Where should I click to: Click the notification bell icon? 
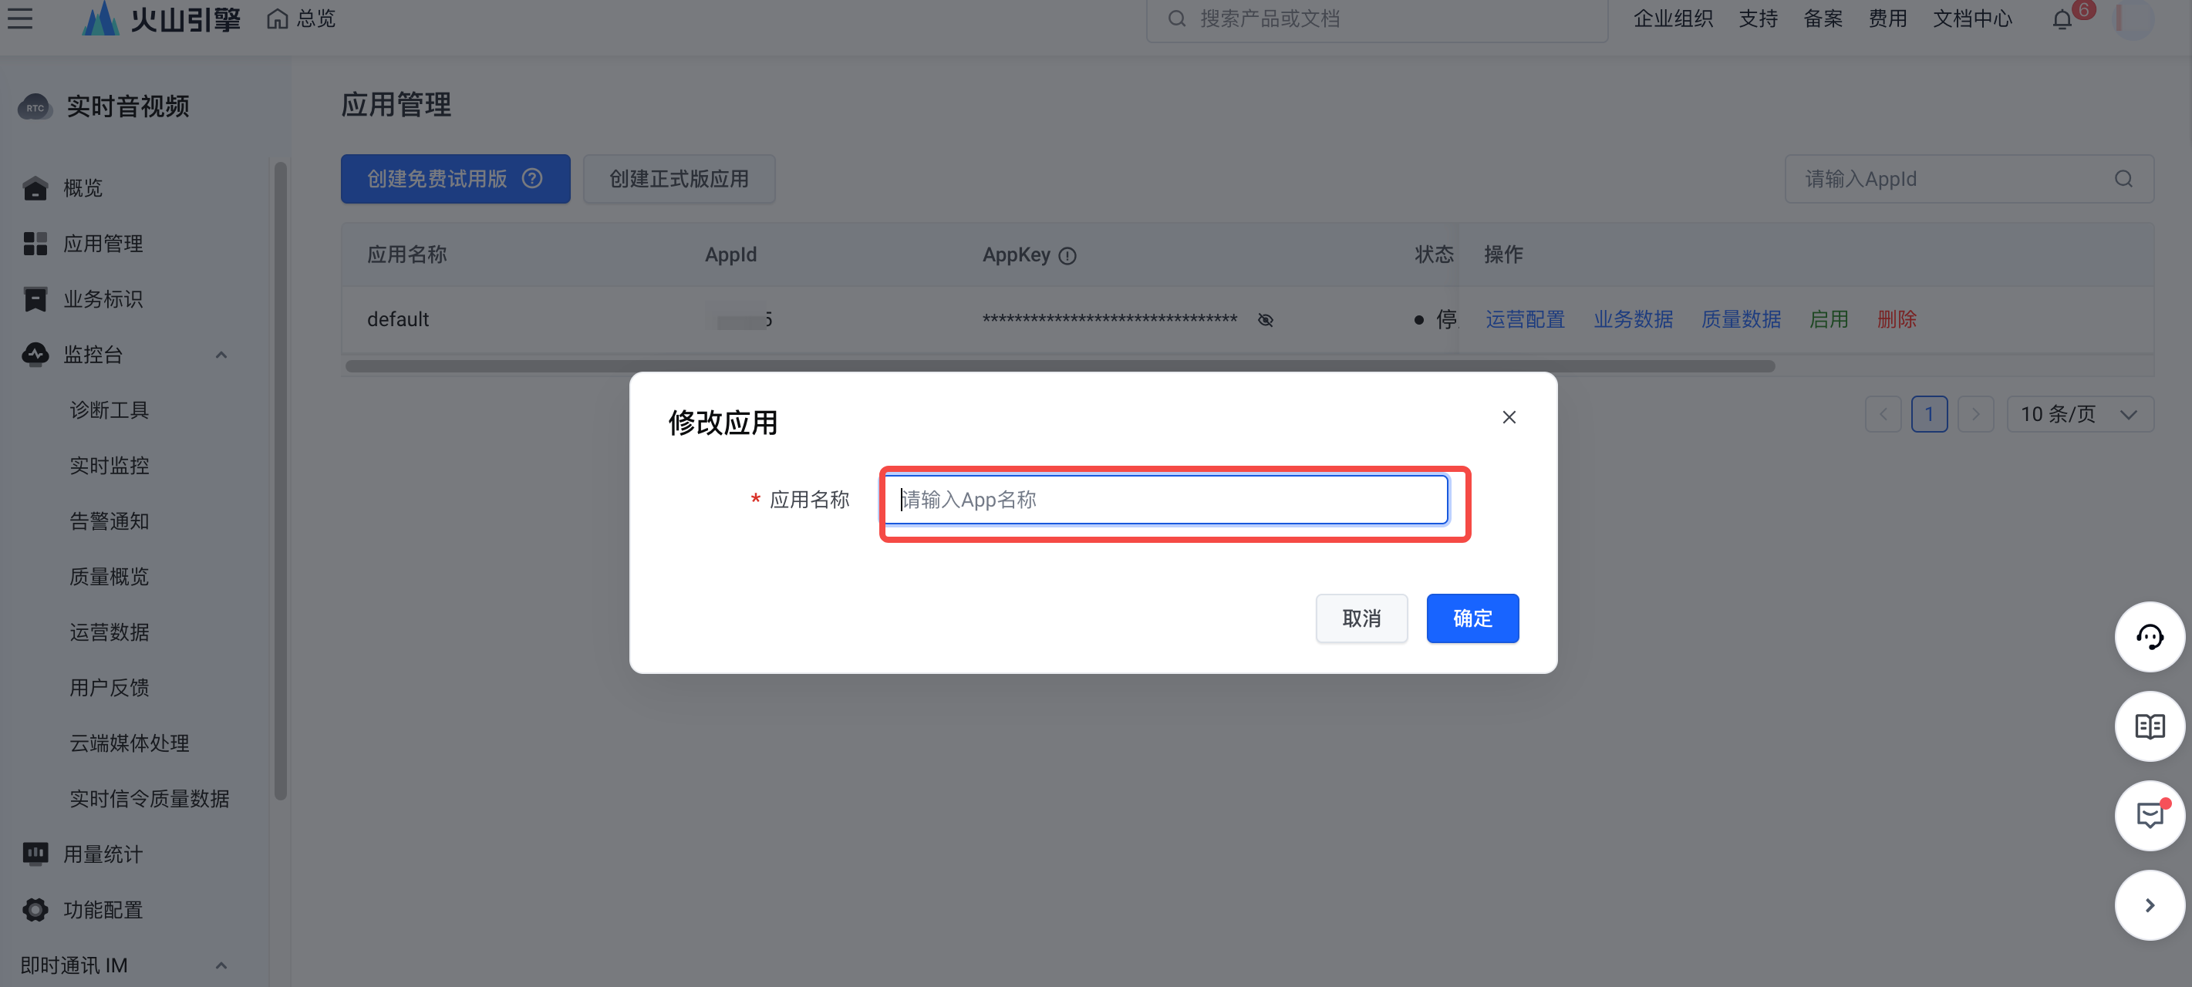[x=2062, y=19]
